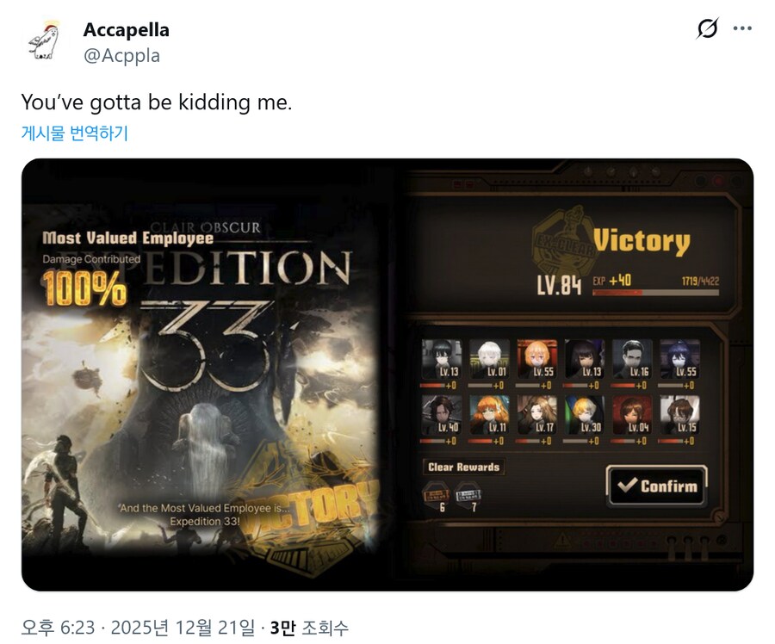Select the Lv. 04 red character portrait

pos(632,415)
